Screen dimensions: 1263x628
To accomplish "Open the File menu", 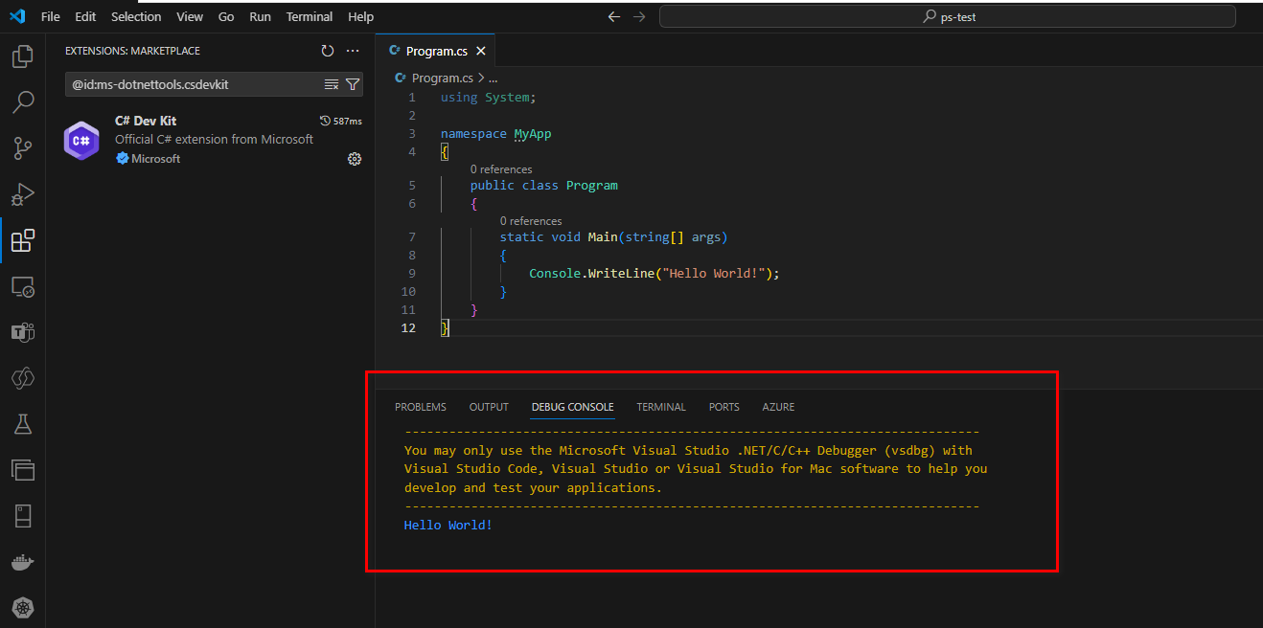I will 51,16.
